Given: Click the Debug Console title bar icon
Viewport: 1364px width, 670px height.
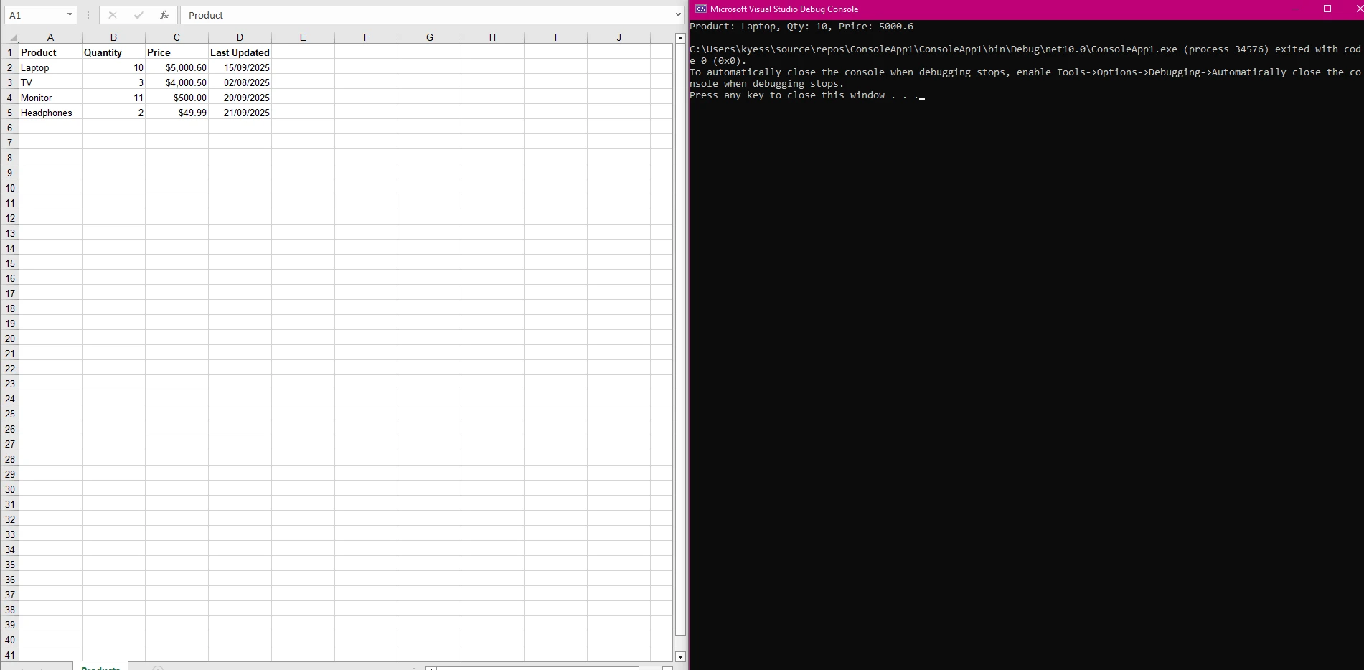Looking at the screenshot, I should 700,9.
